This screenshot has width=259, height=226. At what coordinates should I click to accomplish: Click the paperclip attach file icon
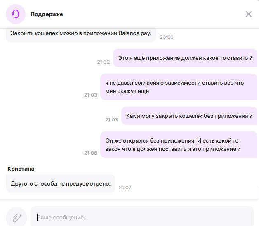coord(16,217)
